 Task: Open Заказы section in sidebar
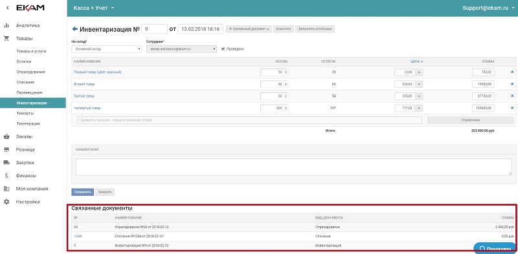(x=24, y=136)
